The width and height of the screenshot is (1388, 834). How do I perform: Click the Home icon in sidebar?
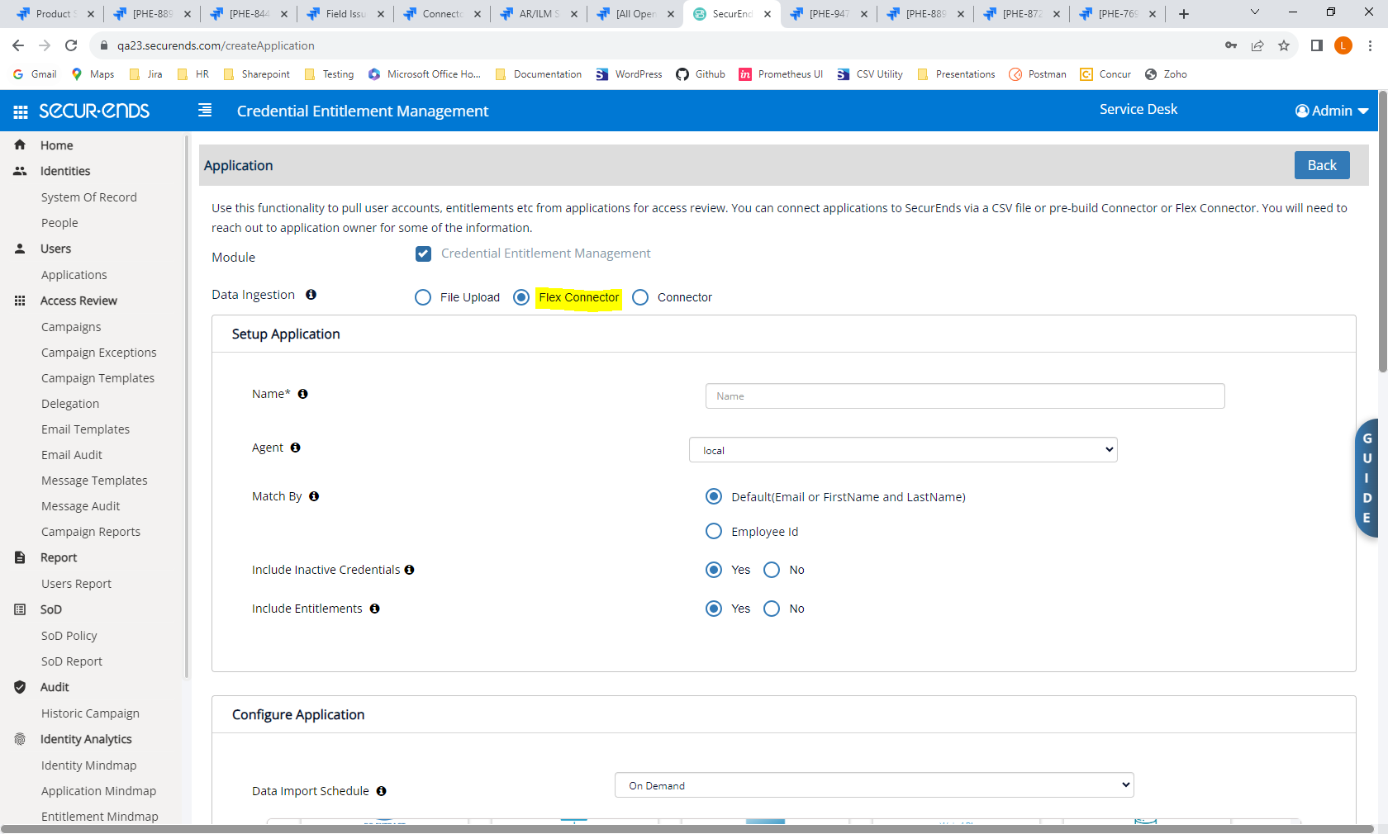pyautogui.click(x=19, y=145)
